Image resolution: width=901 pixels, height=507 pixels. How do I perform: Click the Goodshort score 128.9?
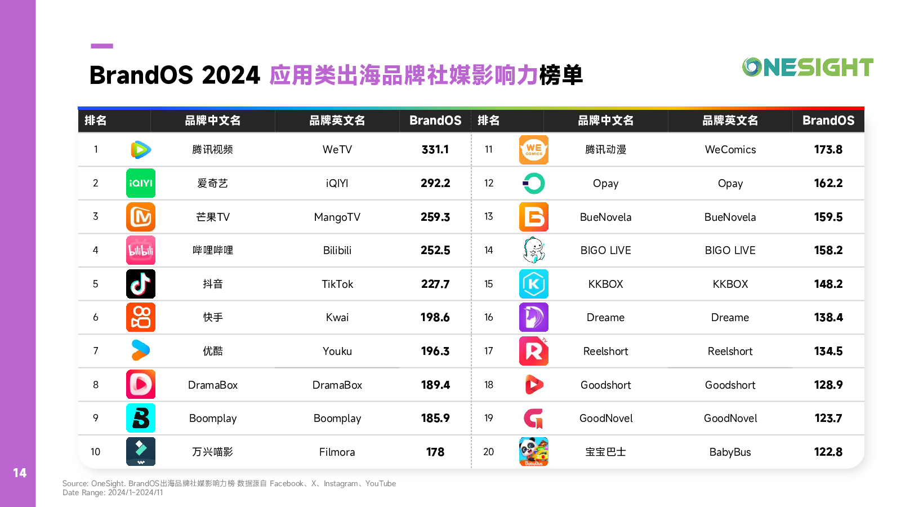[828, 385]
